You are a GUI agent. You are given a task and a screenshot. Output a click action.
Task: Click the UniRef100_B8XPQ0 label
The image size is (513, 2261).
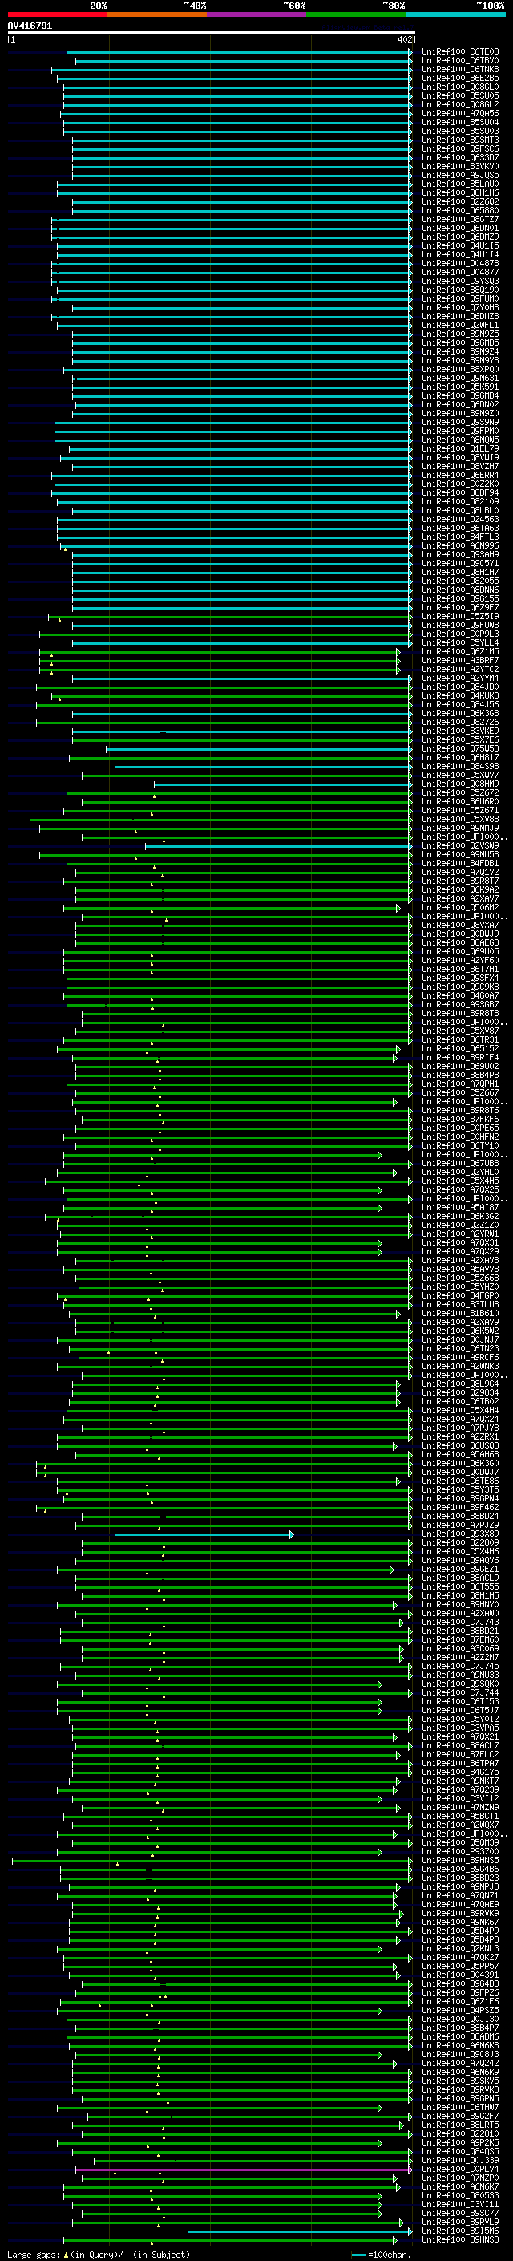coord(459,369)
